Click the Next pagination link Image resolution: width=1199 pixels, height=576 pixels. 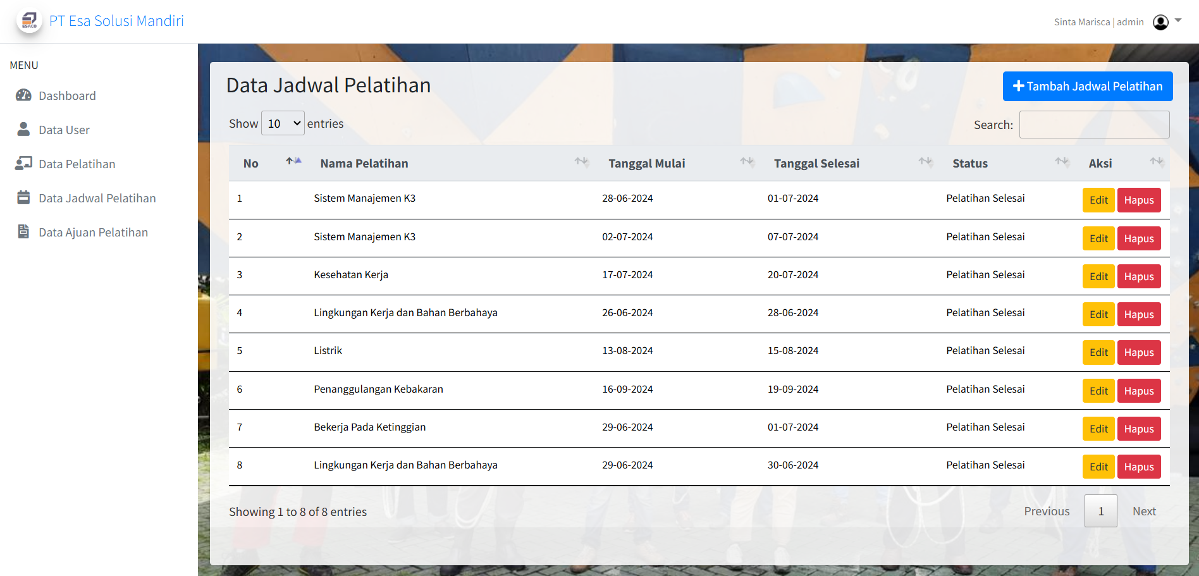(x=1144, y=511)
